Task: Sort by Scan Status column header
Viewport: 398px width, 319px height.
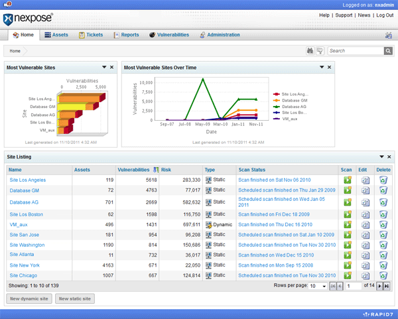Action: pos(252,170)
